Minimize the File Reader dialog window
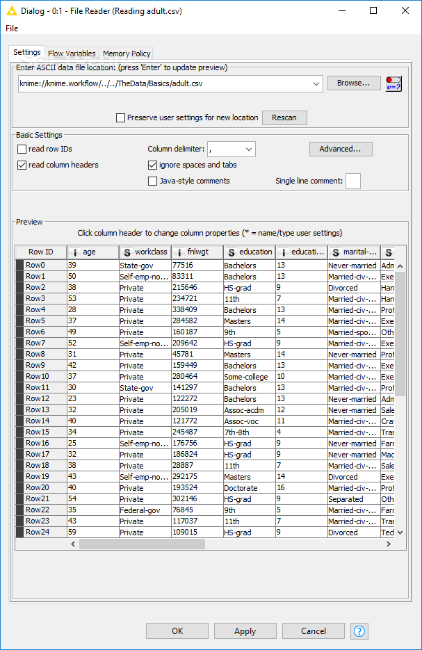The width and height of the screenshot is (422, 650). click(342, 11)
